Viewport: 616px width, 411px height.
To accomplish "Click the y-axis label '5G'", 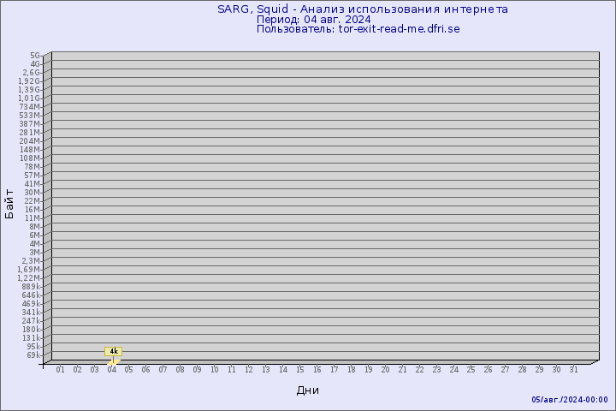I will click(x=35, y=56).
